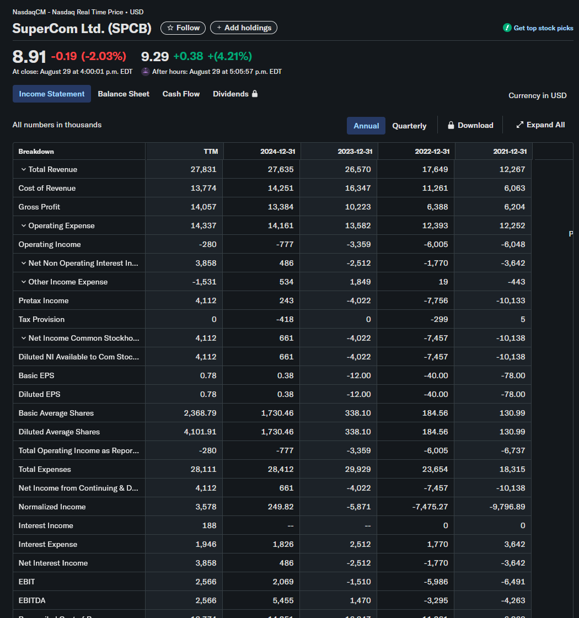The width and height of the screenshot is (579, 618).
Task: Follow the SuperCom stock
Action: click(x=183, y=28)
